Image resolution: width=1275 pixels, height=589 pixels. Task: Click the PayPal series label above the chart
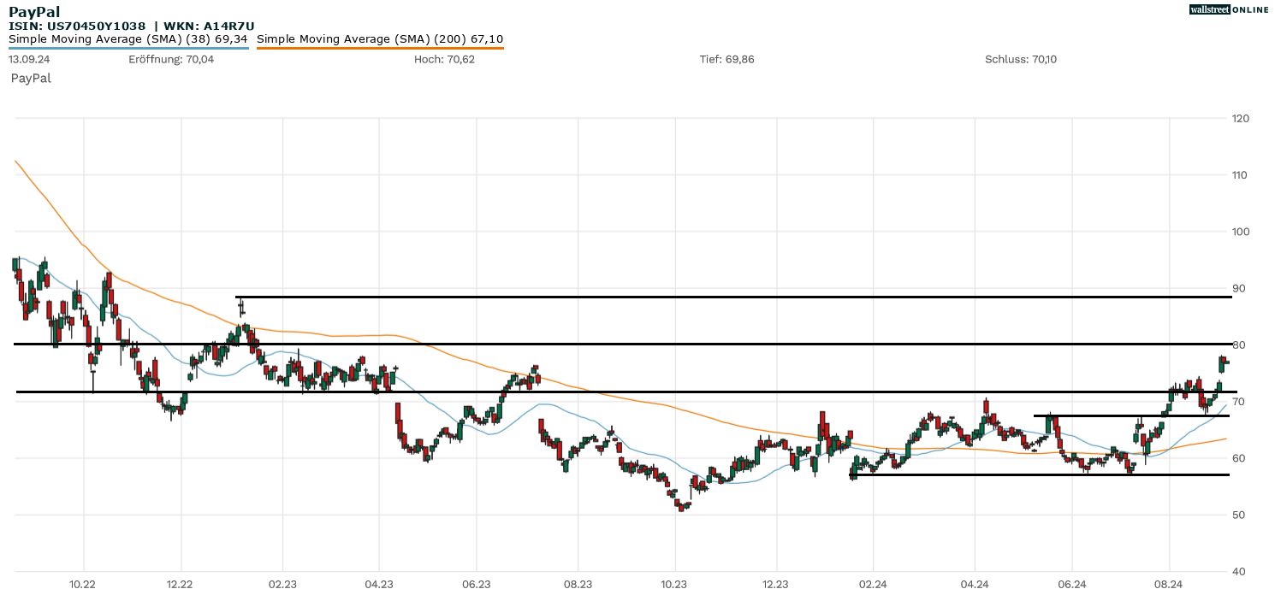click(30, 78)
